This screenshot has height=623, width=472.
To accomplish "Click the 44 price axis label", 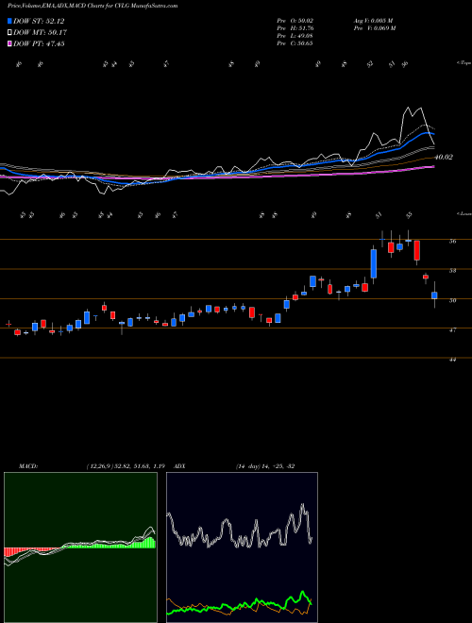I will 452,360.
